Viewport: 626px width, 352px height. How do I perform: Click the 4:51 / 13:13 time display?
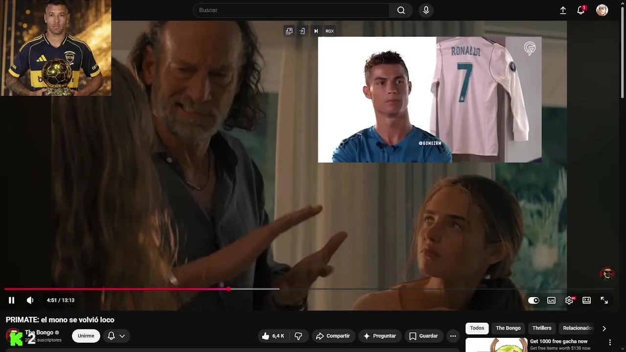click(x=61, y=300)
